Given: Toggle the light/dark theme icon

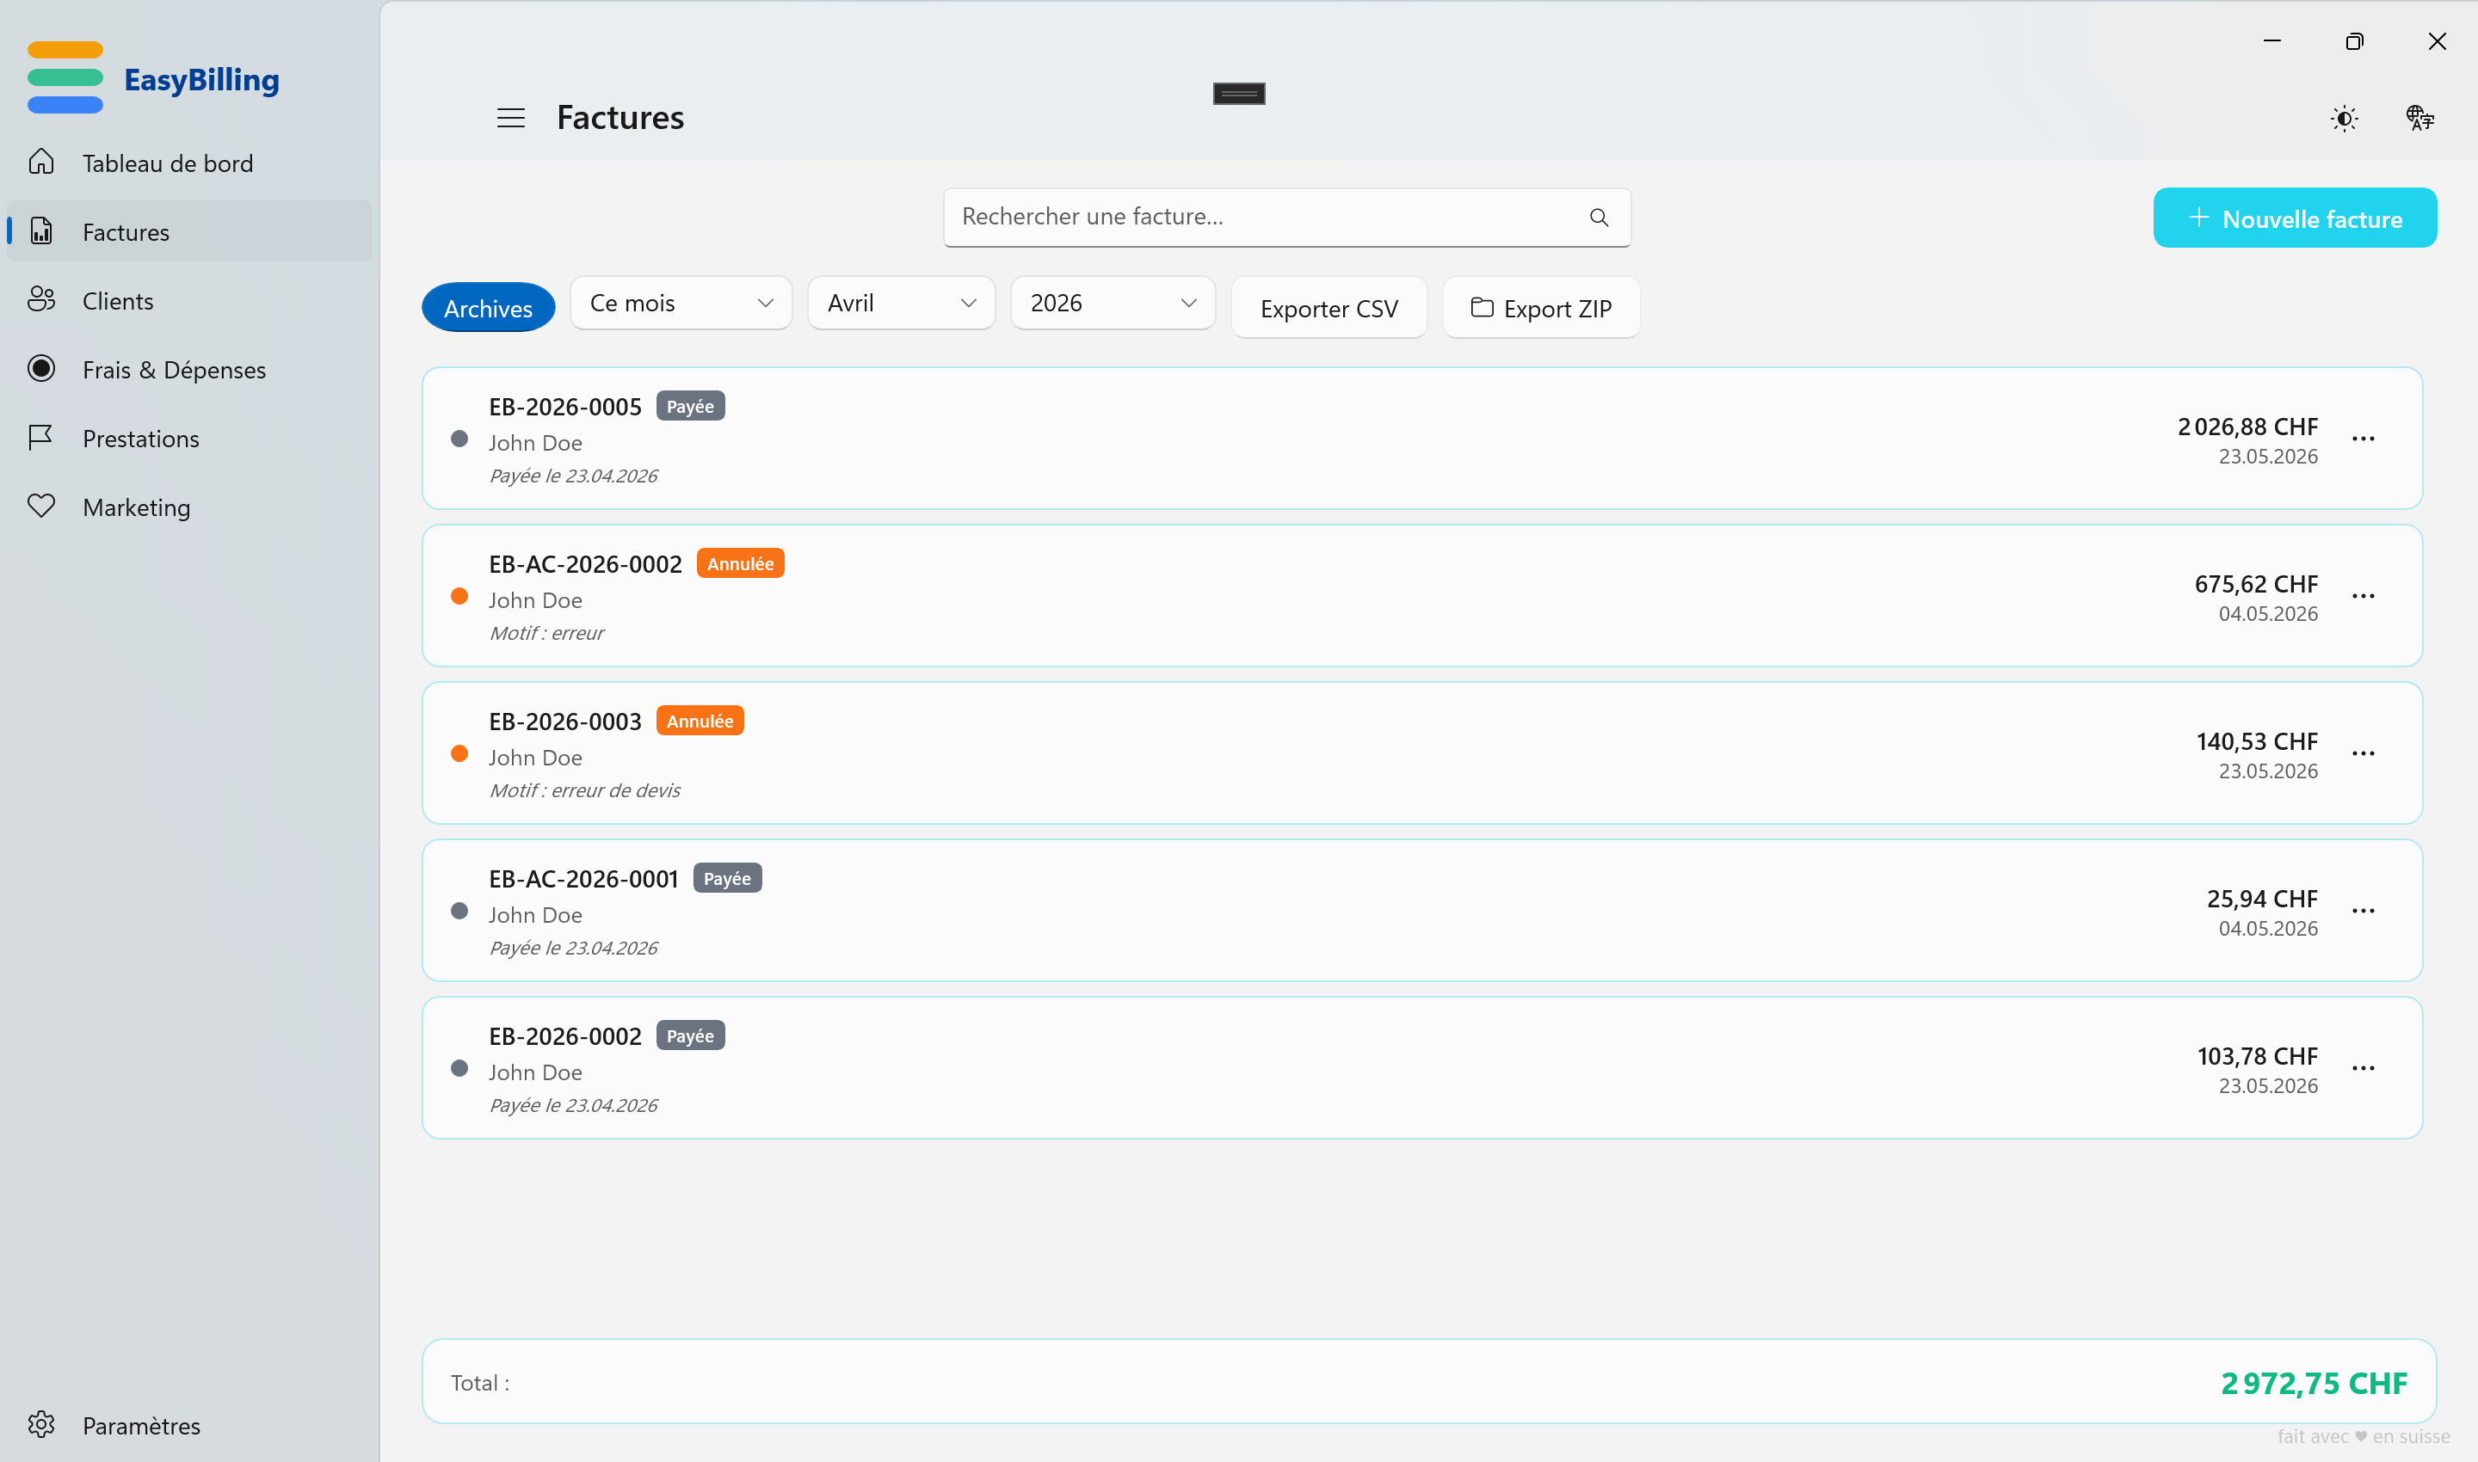Looking at the screenshot, I should [x=2344, y=118].
